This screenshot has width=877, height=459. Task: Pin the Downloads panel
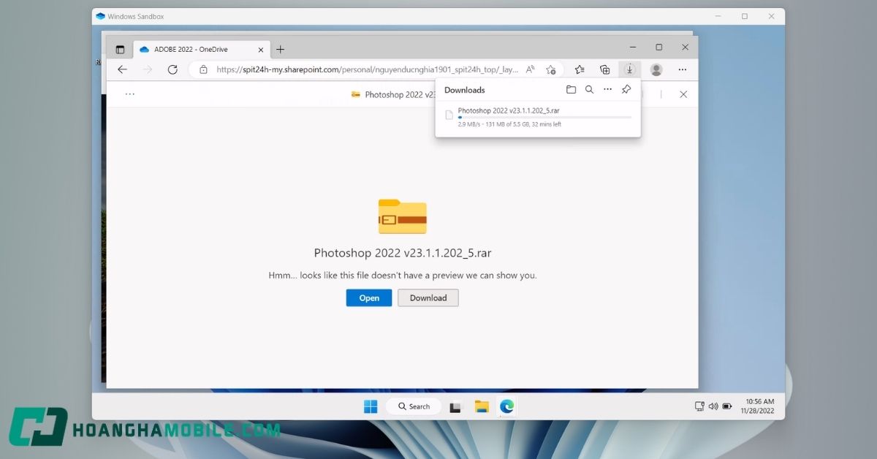(x=626, y=90)
